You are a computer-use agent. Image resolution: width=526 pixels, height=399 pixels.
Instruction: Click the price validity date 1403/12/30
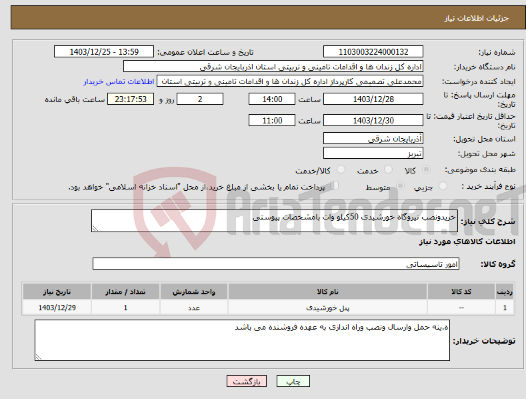tap(373, 120)
